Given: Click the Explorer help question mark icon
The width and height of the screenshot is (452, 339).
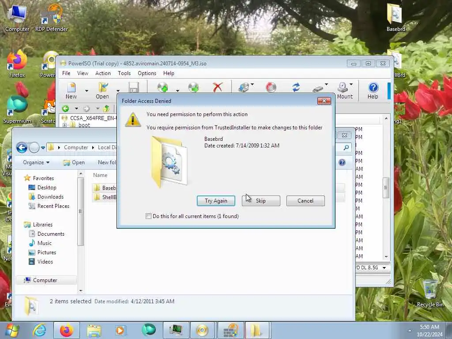Looking at the screenshot, I should [342, 162].
